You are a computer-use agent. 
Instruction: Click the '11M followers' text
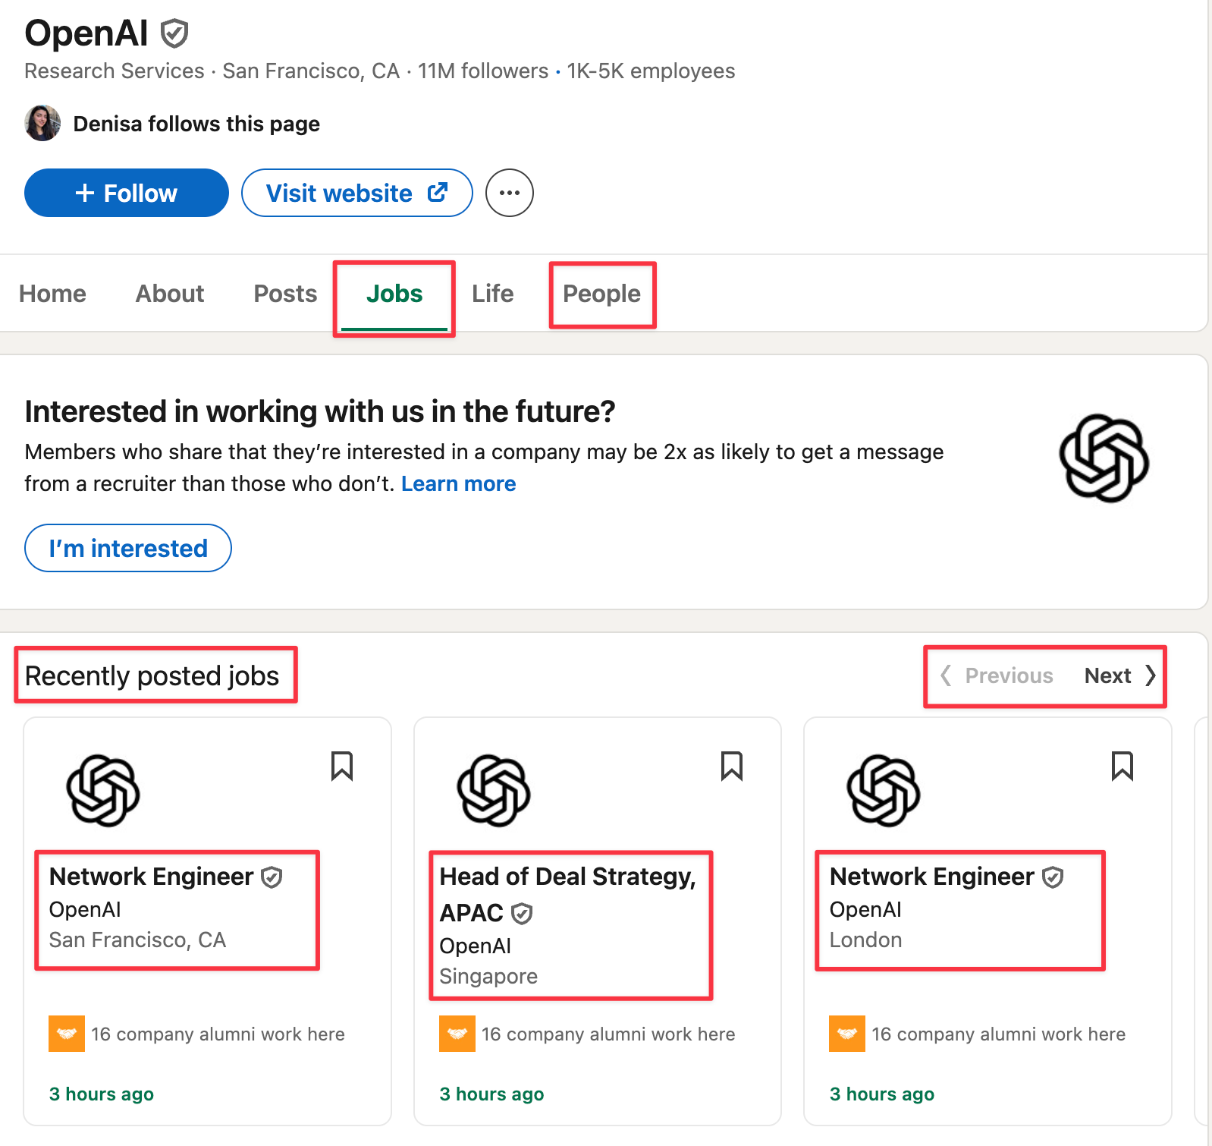483,71
